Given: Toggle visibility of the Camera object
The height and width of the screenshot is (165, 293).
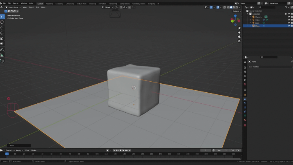Looking at the screenshot, I should click(289, 17).
